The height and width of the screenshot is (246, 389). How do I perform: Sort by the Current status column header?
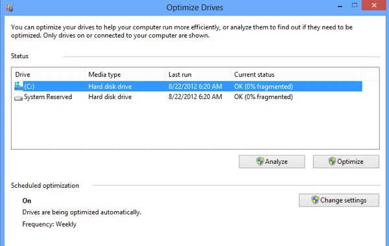[296, 74]
